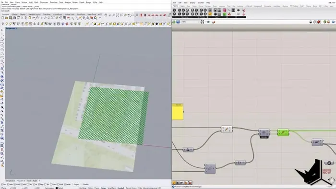This screenshot has width=336, height=189.
Task: Open Rhino Curve menu
Action: click(17, 2)
